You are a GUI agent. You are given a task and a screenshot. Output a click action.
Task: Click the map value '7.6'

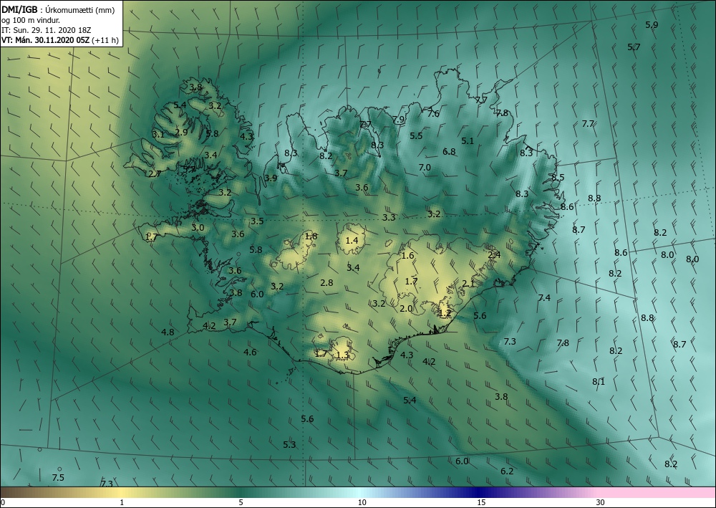[x=433, y=114]
